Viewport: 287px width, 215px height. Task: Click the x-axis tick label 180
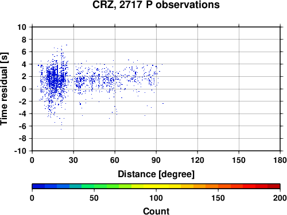click(280, 160)
